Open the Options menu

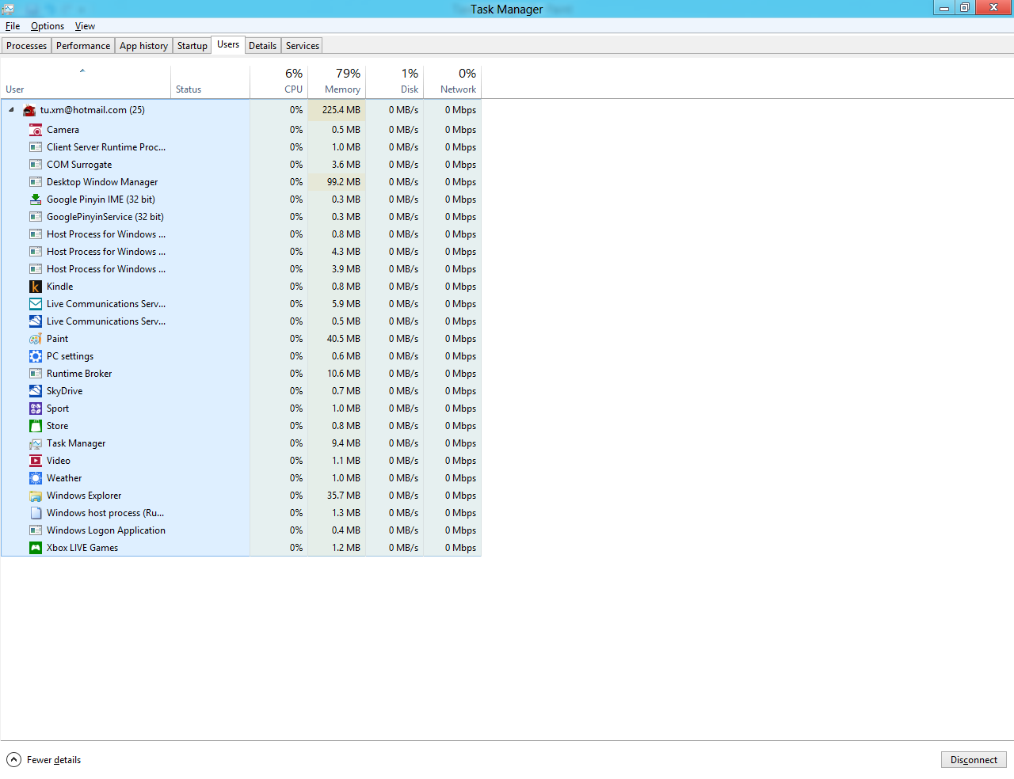click(x=48, y=26)
